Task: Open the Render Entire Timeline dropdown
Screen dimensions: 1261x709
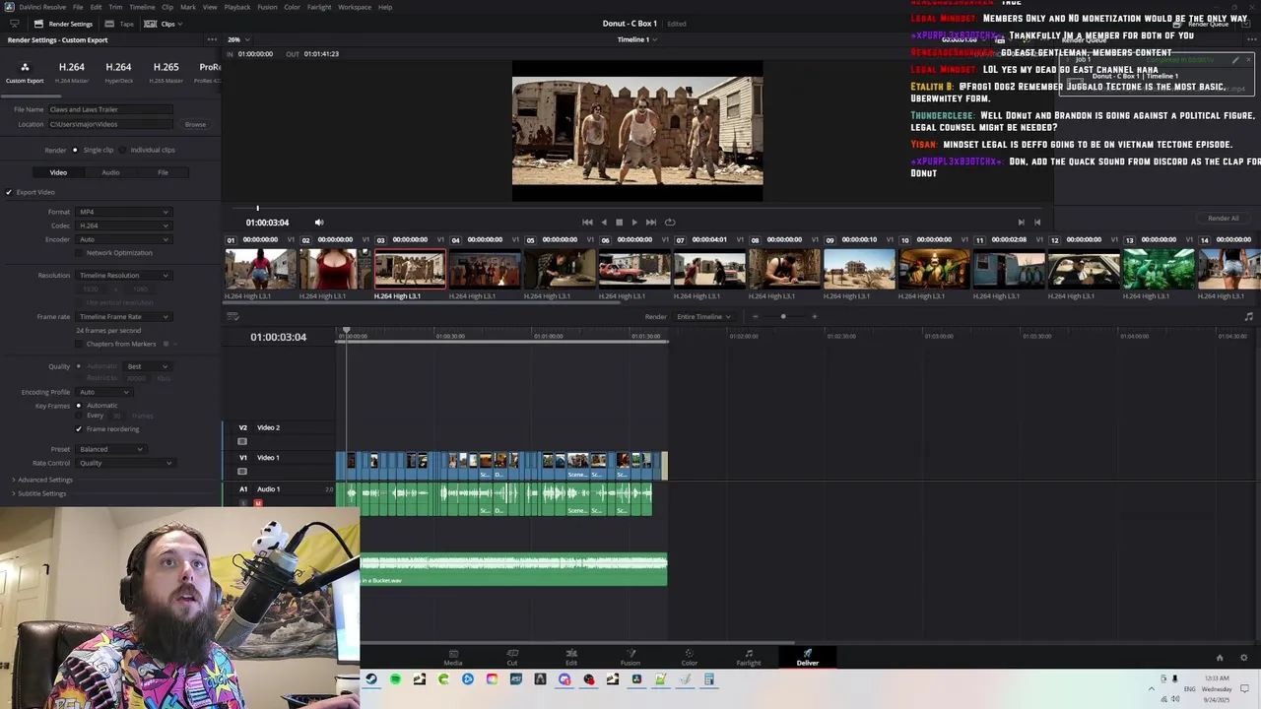Action: click(x=703, y=317)
